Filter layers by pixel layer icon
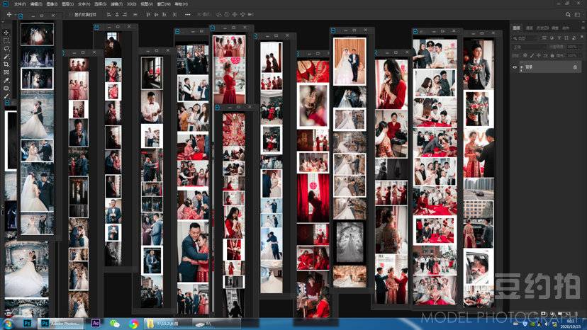 point(544,38)
